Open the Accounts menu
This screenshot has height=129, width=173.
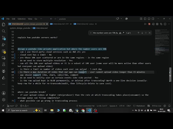pyautogui.click(x=4, y=93)
